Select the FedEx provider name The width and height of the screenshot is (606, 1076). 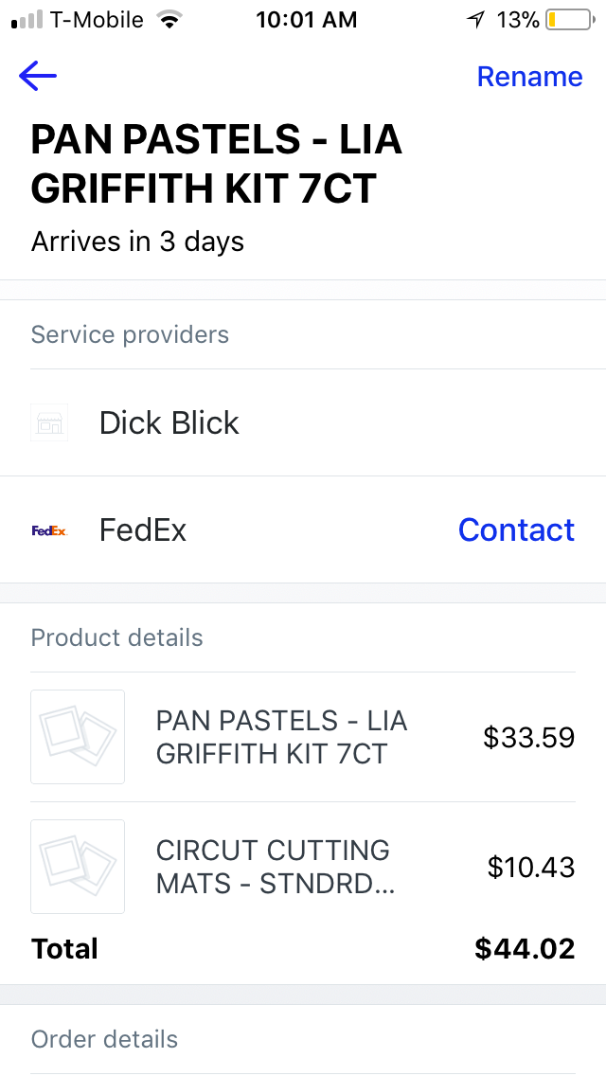(x=143, y=530)
